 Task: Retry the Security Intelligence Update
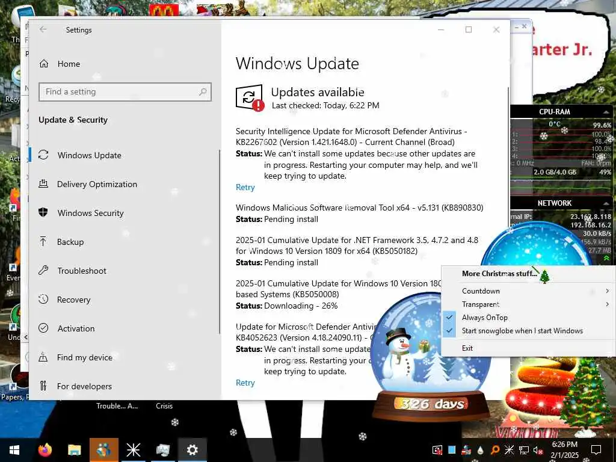pos(245,188)
